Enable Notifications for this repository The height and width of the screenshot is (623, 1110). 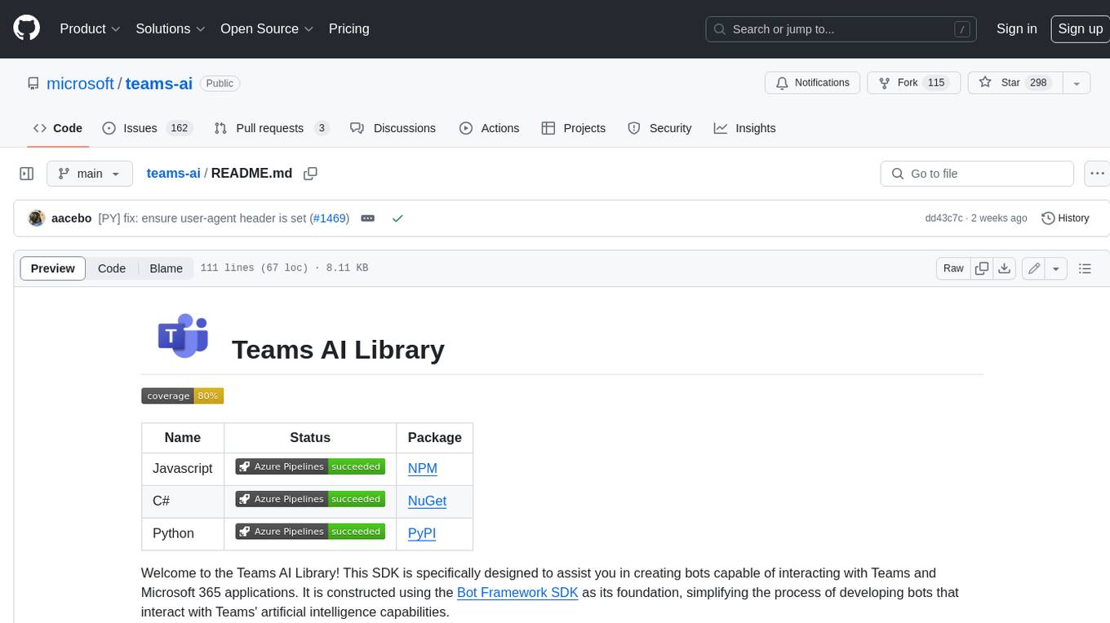click(x=812, y=83)
